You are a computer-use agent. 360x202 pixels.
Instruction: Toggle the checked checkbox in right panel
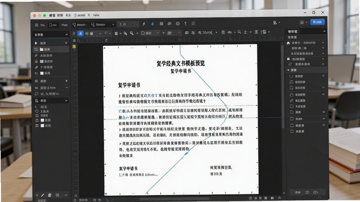292,100
